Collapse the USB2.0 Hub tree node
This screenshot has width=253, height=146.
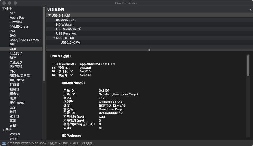pos(54,38)
